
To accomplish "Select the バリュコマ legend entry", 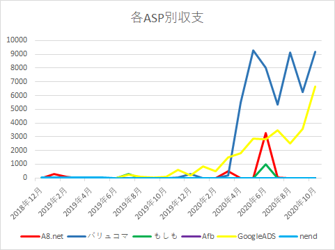I will (x=98, y=236).
